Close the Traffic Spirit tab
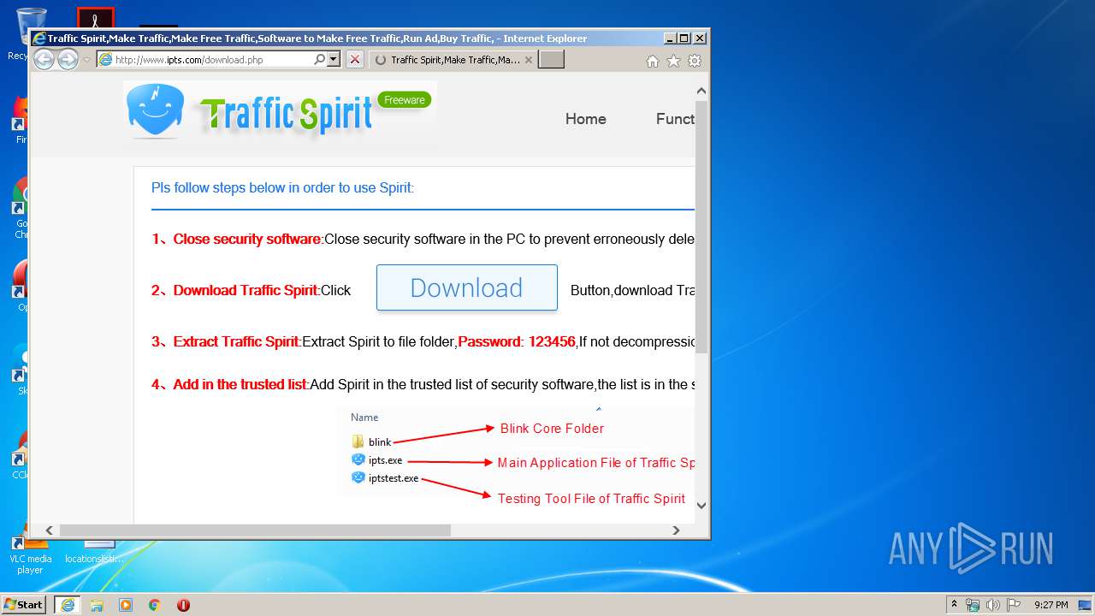 [528, 60]
